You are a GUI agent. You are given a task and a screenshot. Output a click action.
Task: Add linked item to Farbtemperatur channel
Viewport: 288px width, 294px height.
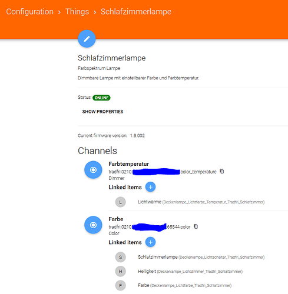150,187
